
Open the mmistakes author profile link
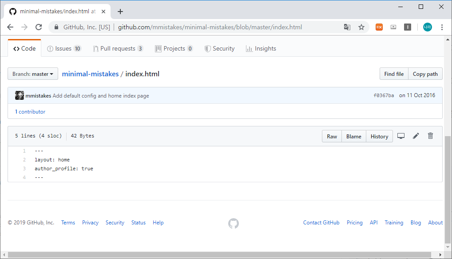tap(38, 95)
